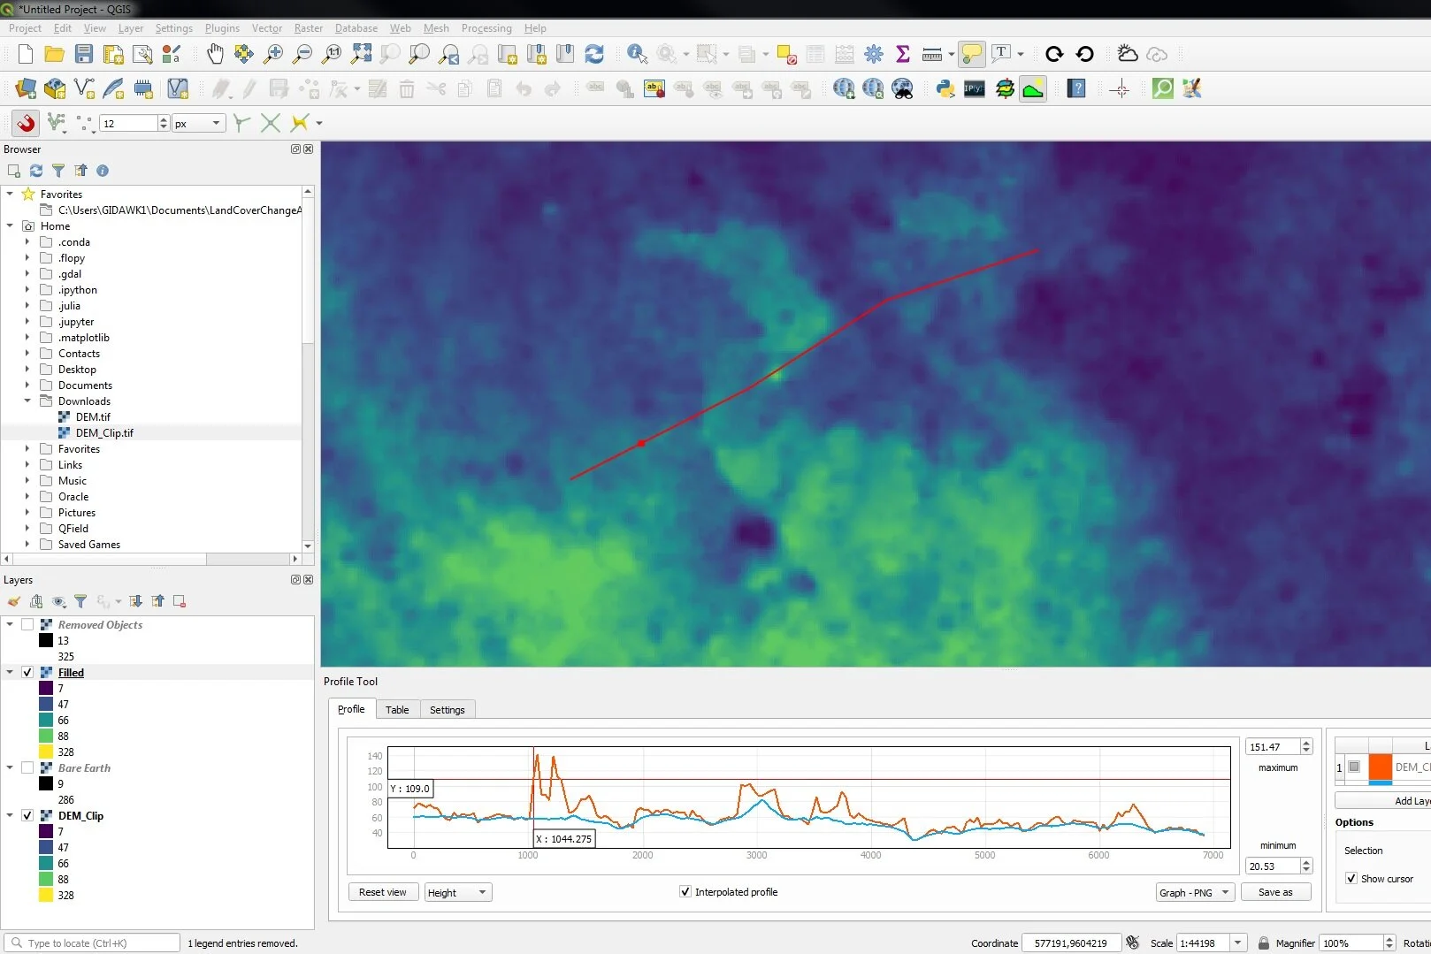Open the Raster menu
Screen dimensions: 1431x954
pyautogui.click(x=309, y=28)
